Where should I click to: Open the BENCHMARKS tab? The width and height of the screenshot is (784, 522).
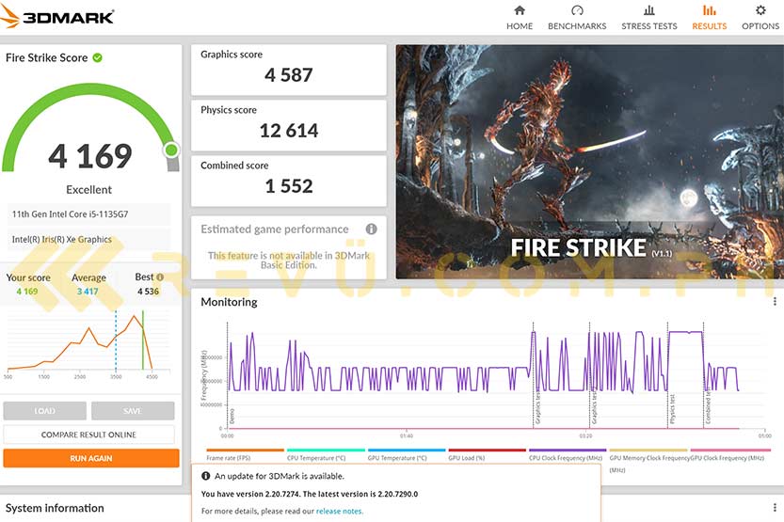point(577,18)
